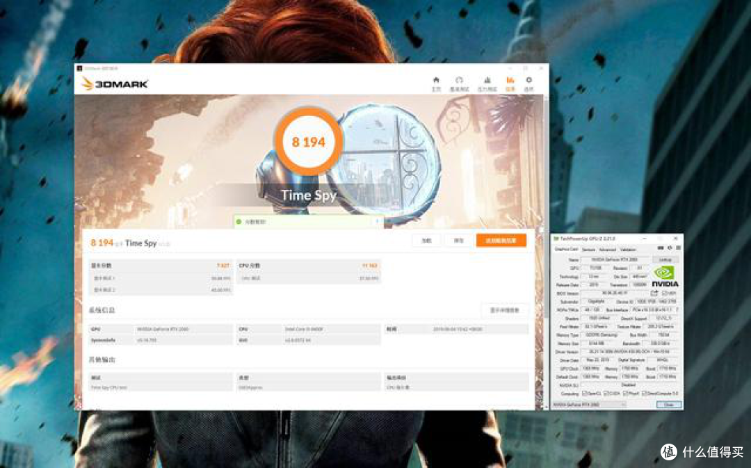Toggle the DirectCompute 5.0 checkbox in GPU-Z
751x468 pixels.
pyautogui.click(x=644, y=394)
